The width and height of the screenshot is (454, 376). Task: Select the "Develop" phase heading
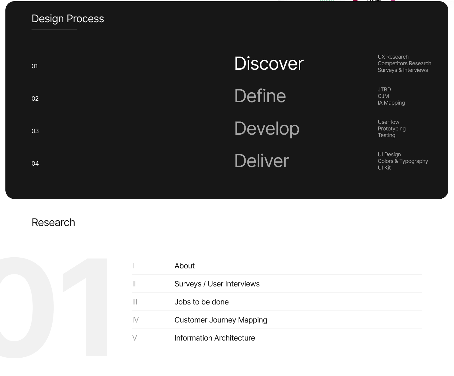267,128
